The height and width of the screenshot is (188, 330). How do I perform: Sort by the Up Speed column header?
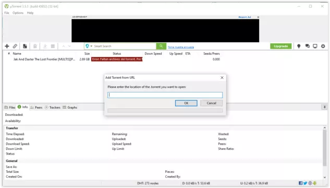click(x=176, y=54)
